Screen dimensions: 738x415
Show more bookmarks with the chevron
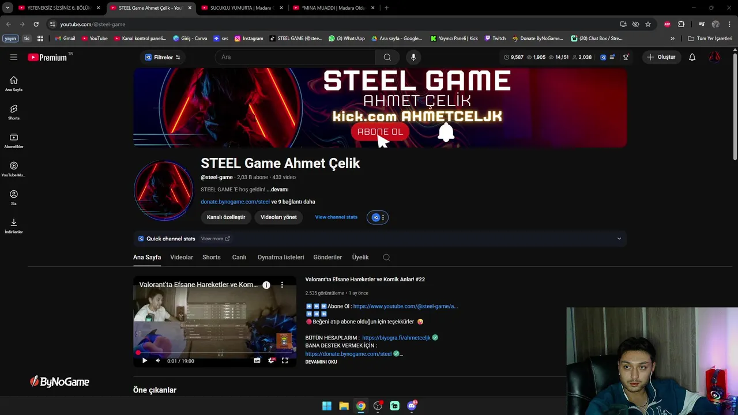(672, 39)
